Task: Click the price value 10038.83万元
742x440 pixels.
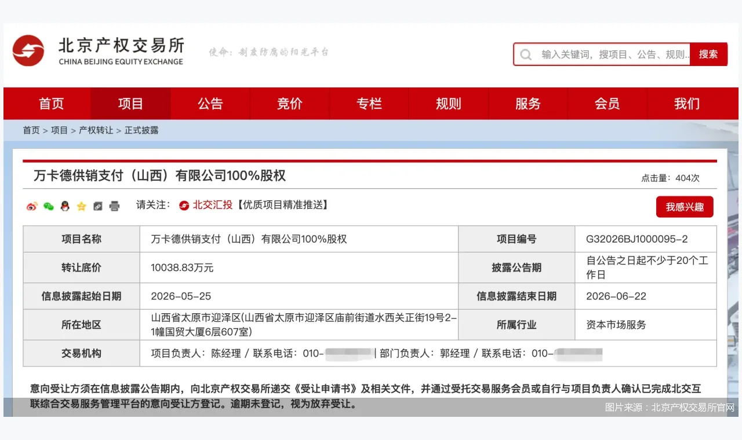Action: (x=183, y=267)
